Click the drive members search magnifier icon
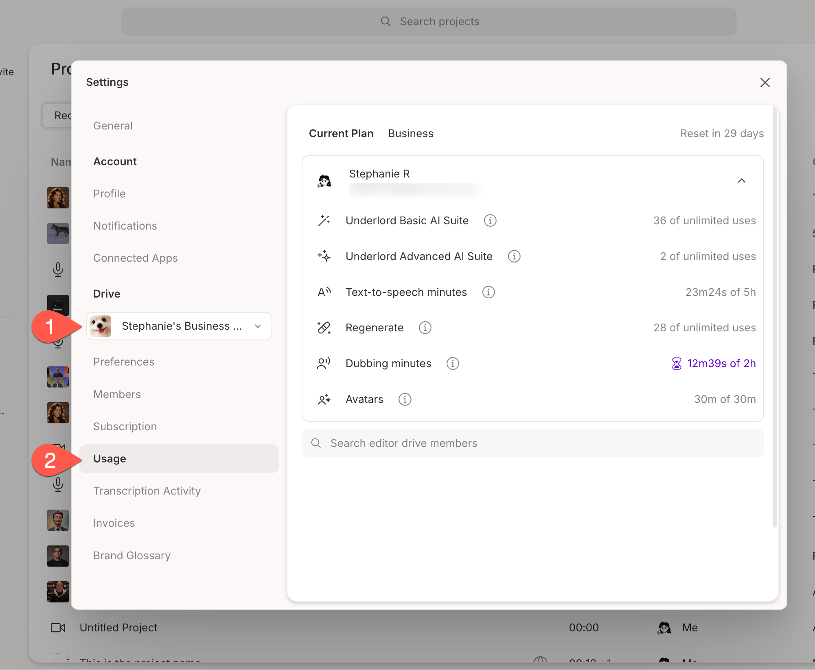Image resolution: width=815 pixels, height=670 pixels. coord(316,443)
